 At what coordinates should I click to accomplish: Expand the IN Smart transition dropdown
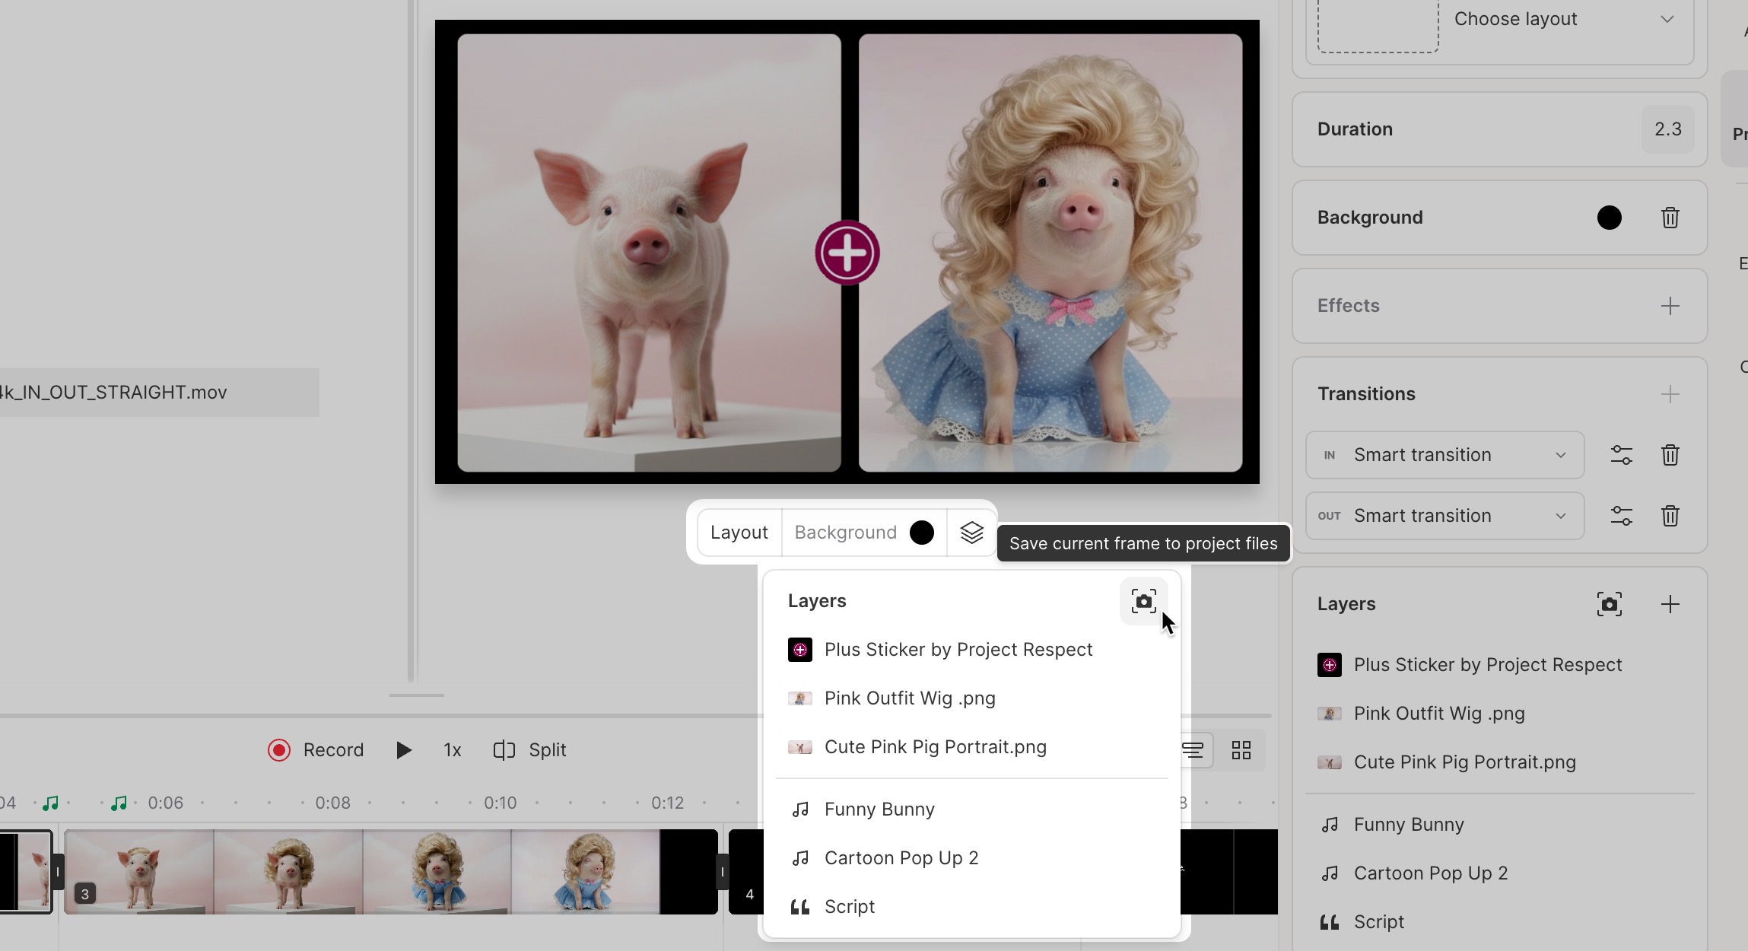pyautogui.click(x=1445, y=455)
